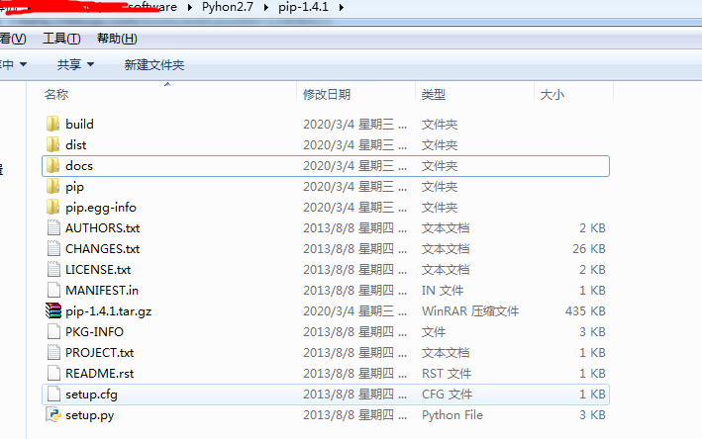Click the IN 文件 type cell

pos(443,291)
